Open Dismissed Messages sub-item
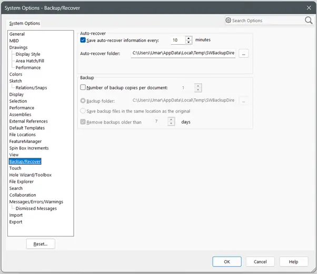This screenshot has width=317, height=274. [x=36, y=208]
